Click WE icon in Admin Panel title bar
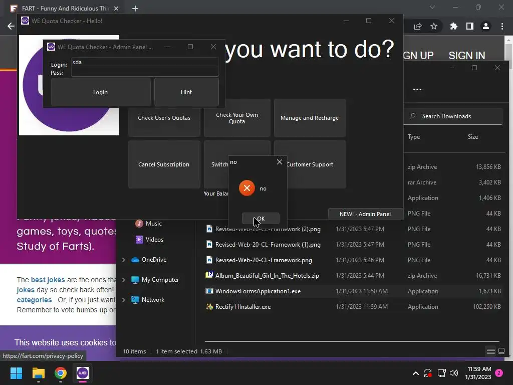 [x=51, y=47]
